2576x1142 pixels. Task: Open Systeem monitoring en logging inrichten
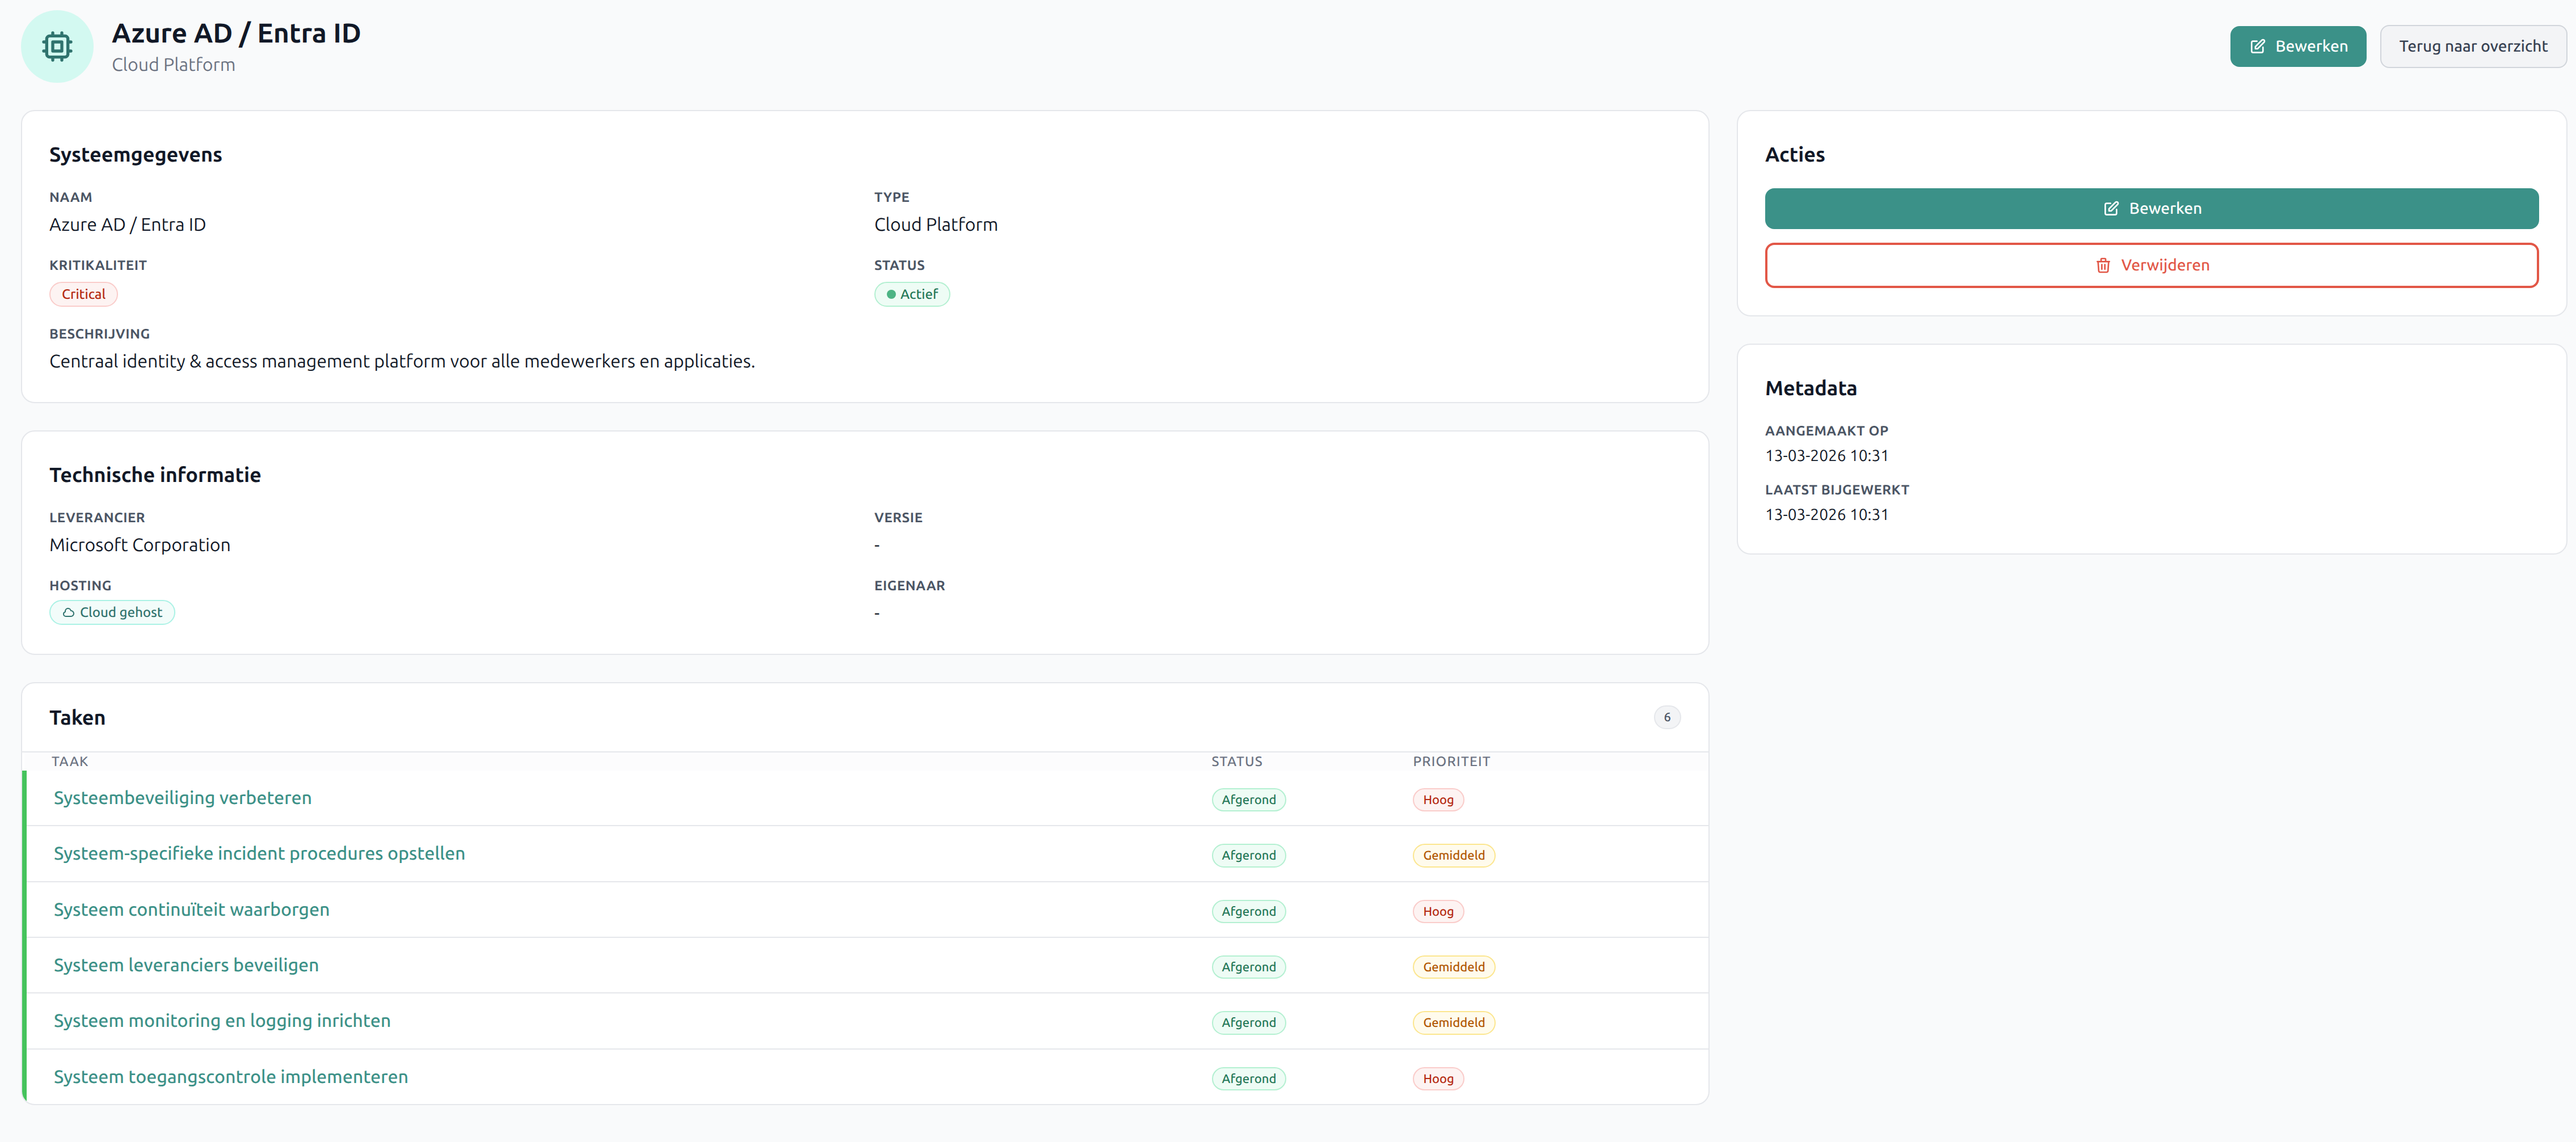(222, 1020)
